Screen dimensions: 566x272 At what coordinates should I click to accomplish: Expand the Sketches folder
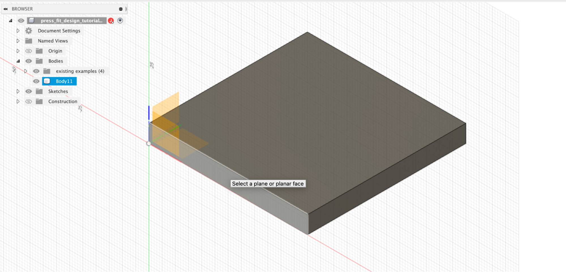pyautogui.click(x=18, y=91)
